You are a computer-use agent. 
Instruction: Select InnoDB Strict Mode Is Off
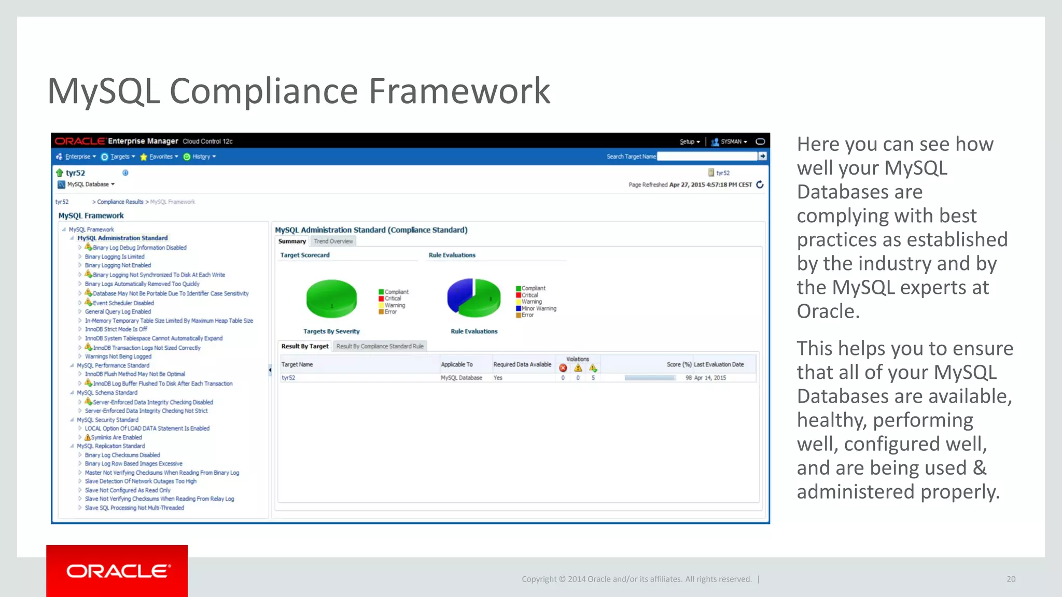pos(116,329)
